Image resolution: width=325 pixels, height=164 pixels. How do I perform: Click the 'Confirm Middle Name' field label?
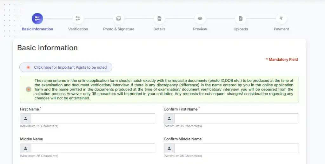[182, 139]
